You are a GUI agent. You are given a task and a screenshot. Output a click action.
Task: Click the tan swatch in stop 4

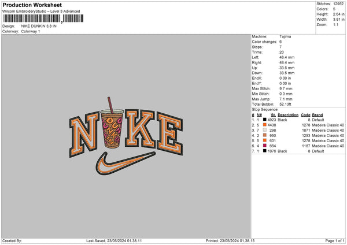pyautogui.click(x=265, y=135)
